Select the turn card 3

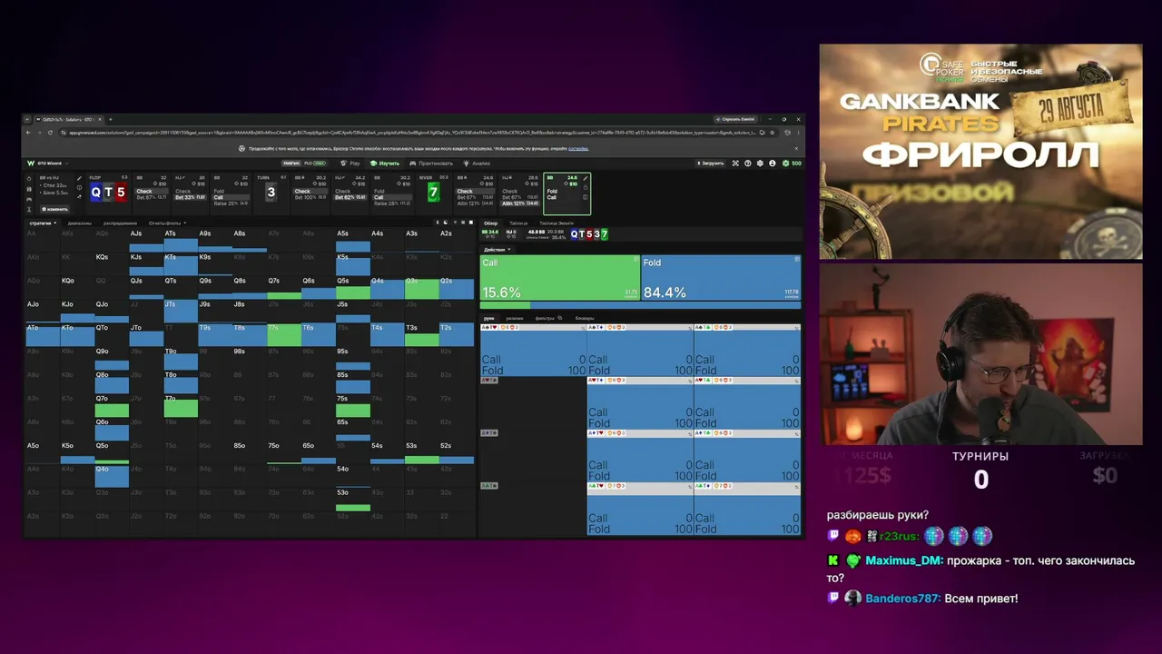click(271, 192)
